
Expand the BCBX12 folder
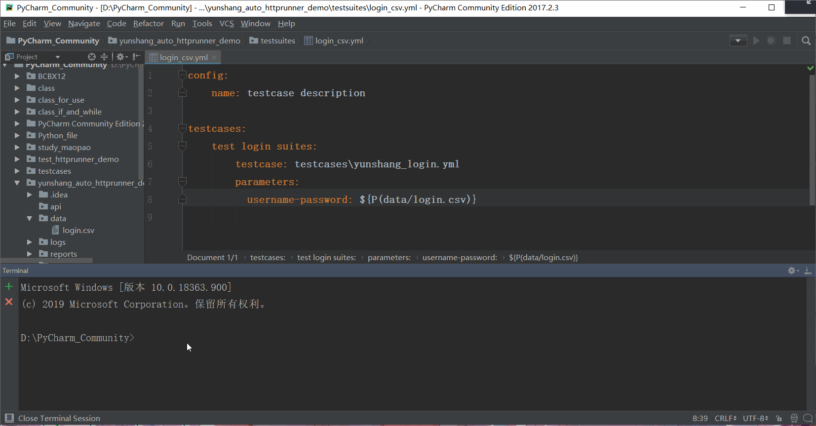pos(17,76)
